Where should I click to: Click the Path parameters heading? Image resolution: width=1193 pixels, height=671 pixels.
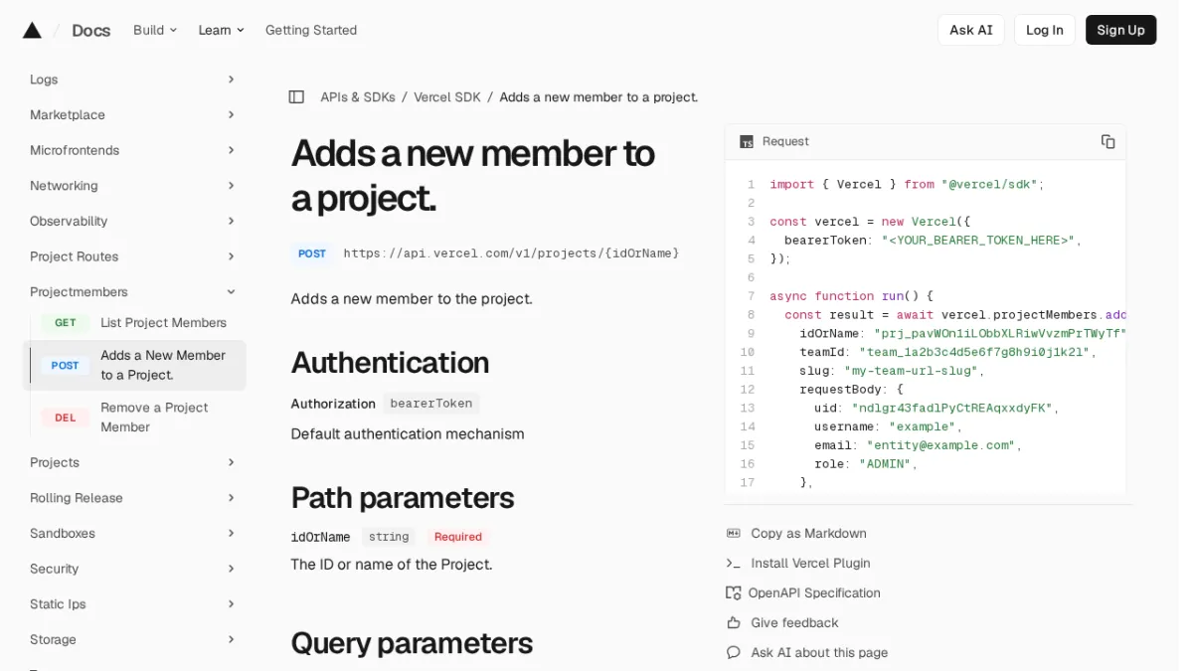[x=403, y=497]
